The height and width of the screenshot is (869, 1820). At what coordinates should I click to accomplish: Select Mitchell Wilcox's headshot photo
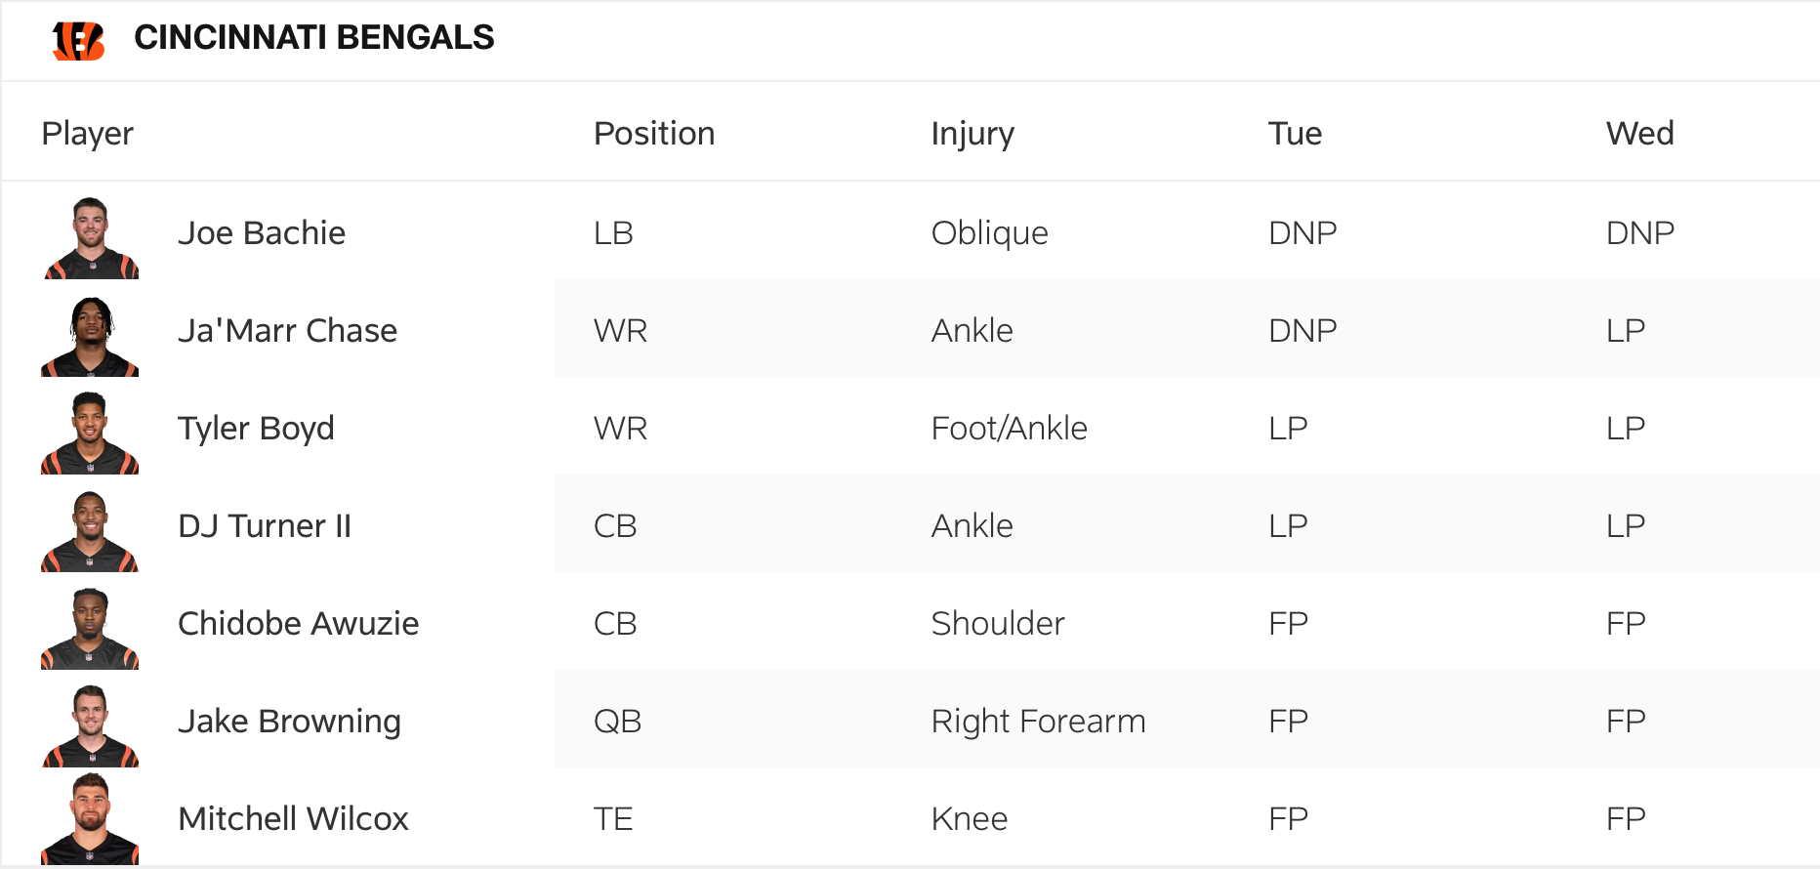[x=90, y=818]
